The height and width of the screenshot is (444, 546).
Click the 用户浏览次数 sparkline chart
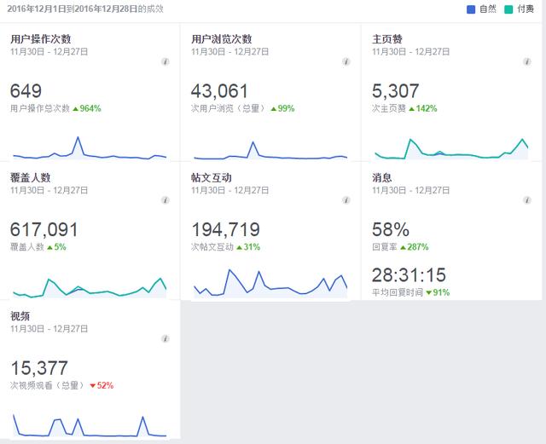point(270,150)
